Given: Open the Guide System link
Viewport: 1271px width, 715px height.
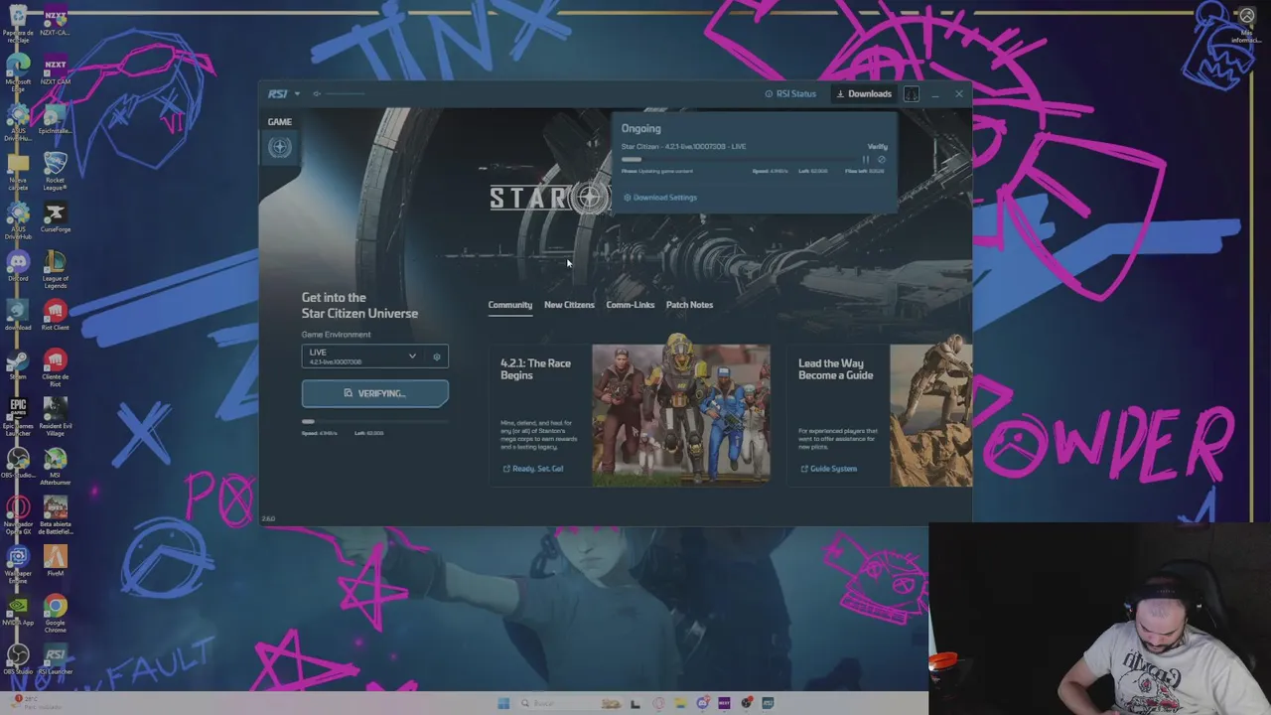Looking at the screenshot, I should (829, 469).
